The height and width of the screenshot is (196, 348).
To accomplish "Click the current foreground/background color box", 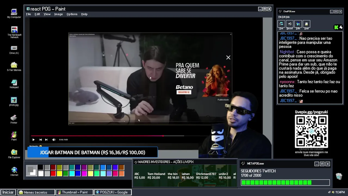I will [x=32, y=171].
